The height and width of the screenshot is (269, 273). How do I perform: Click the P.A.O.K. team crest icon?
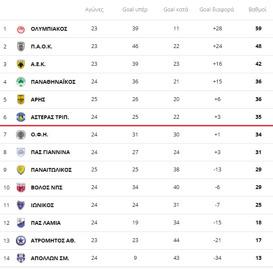tap(20, 46)
